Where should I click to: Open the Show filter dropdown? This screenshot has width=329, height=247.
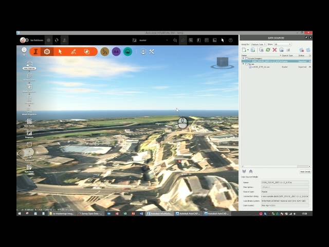tap(283, 44)
